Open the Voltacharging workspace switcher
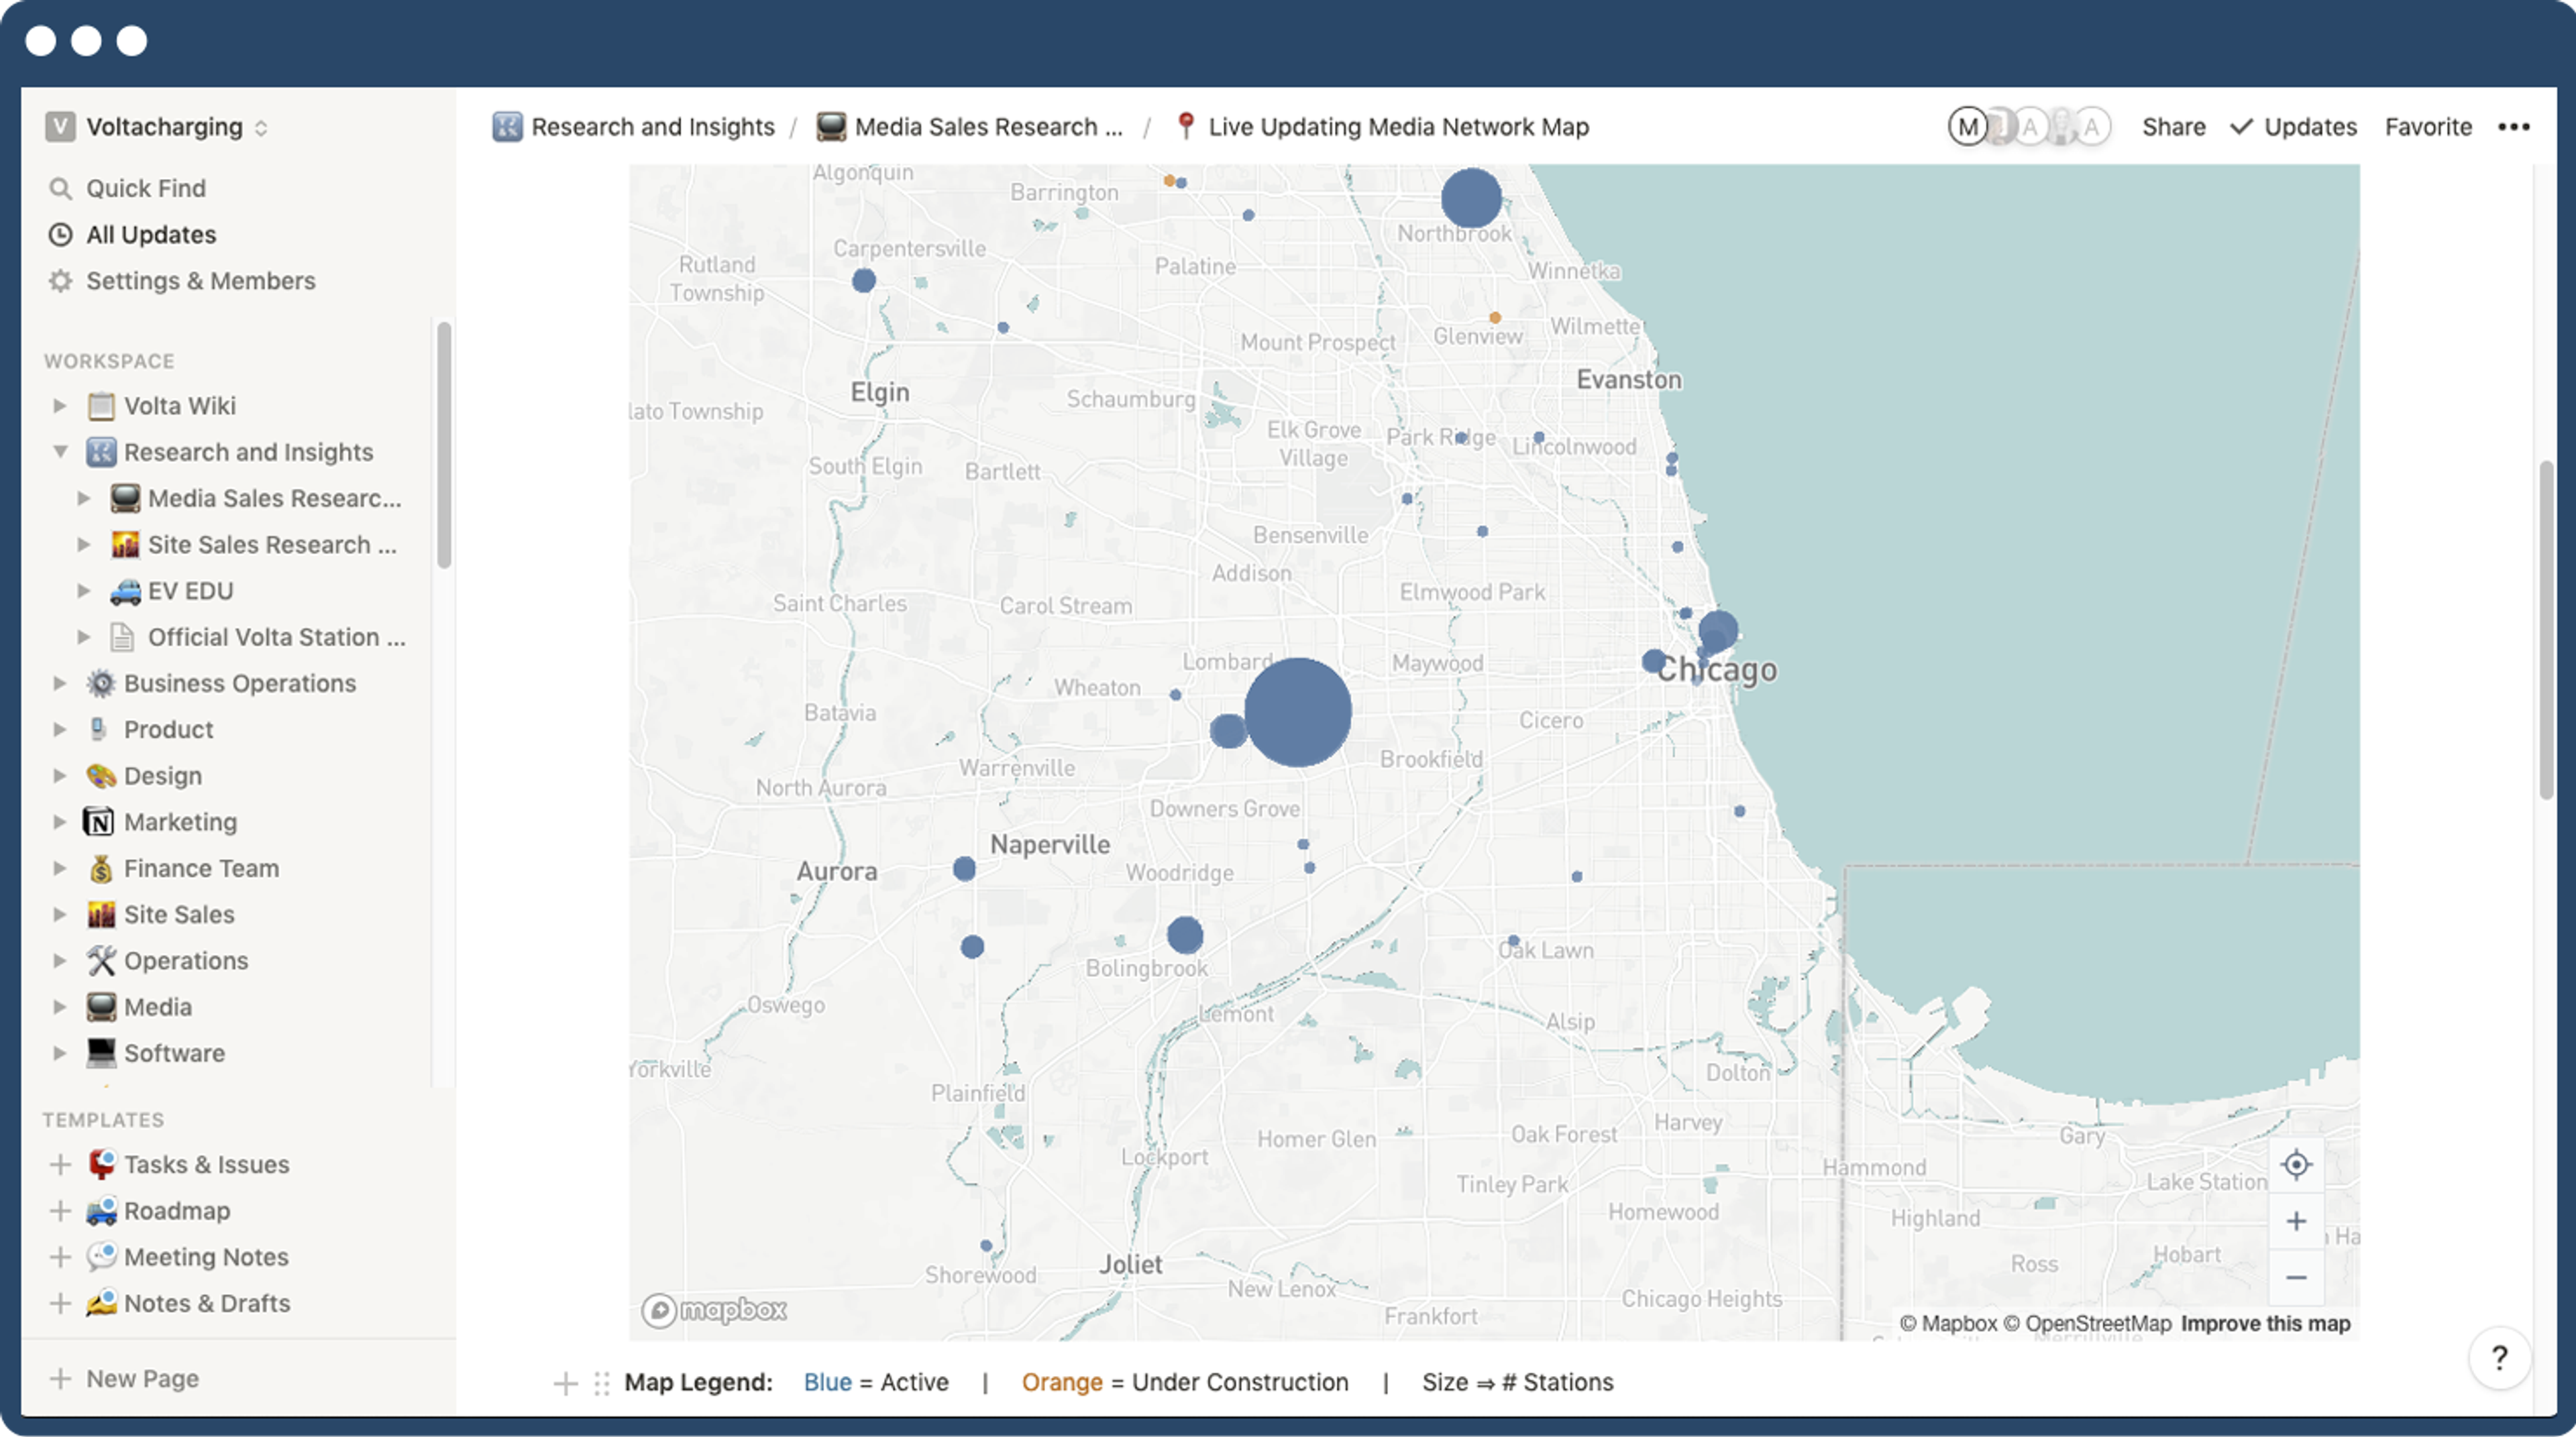Screen dimensions: 2576x1437 [x=157, y=127]
